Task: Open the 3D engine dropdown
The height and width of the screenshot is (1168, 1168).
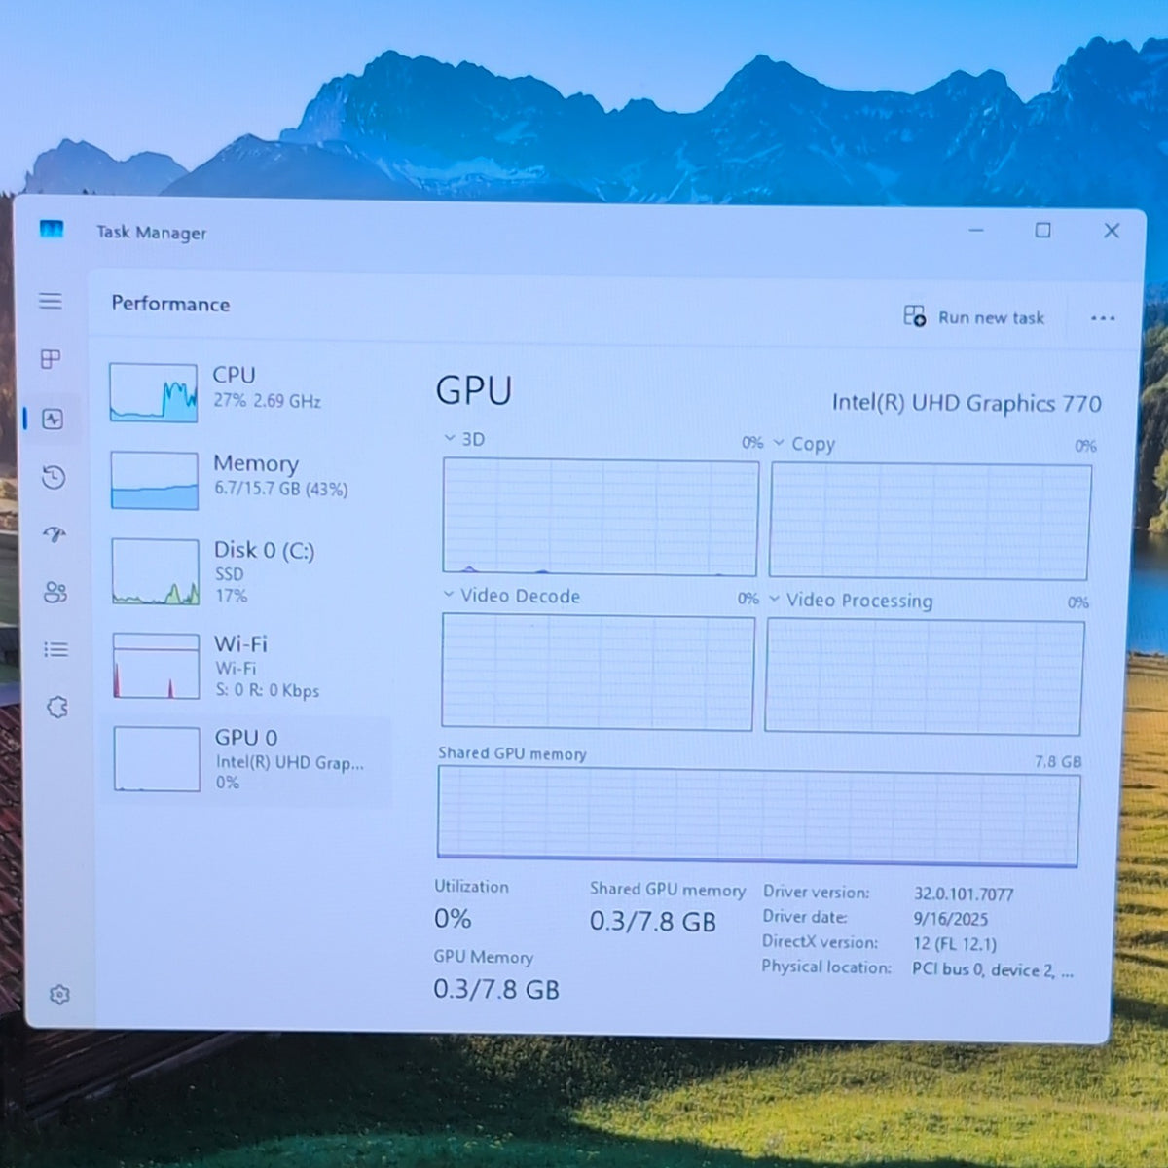Action: point(464,439)
